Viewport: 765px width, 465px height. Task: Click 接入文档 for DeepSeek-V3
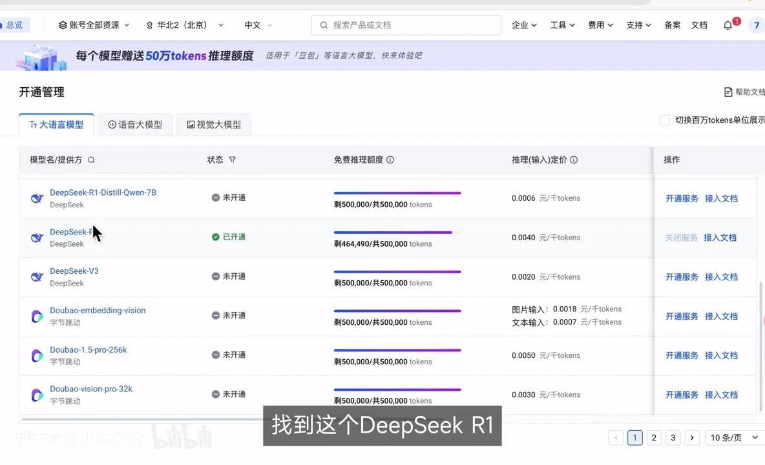click(x=721, y=277)
